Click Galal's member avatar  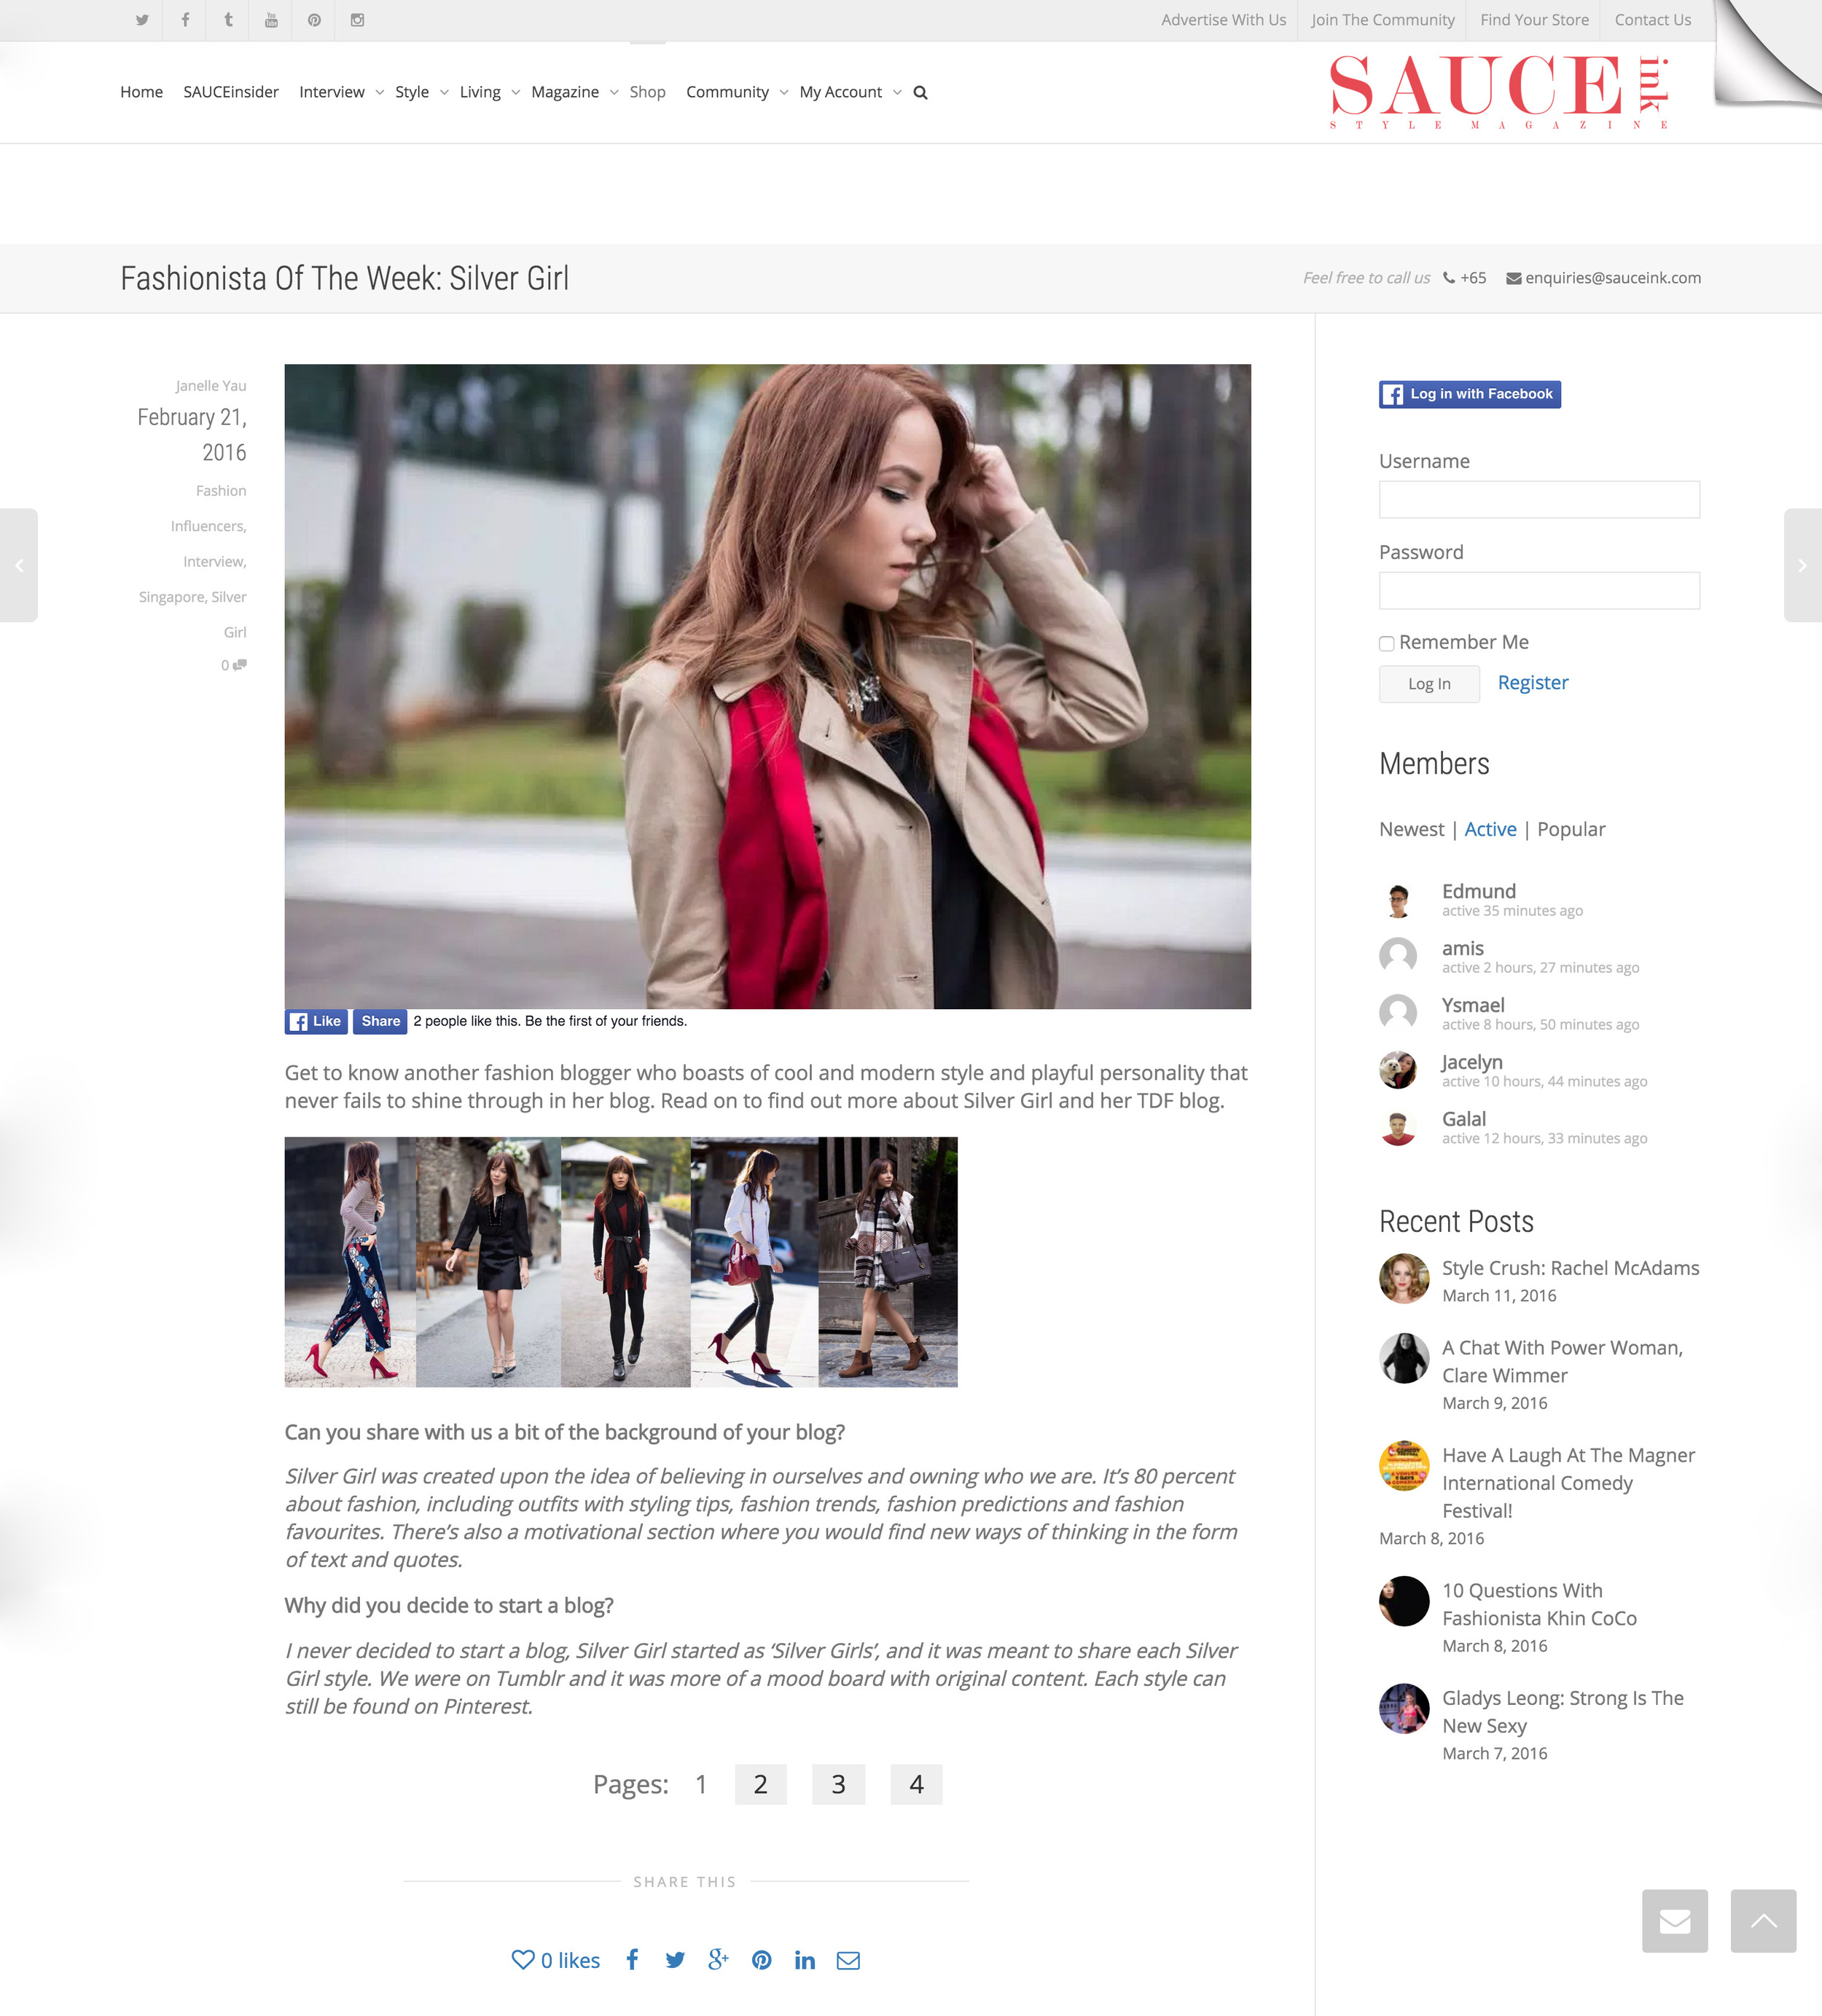click(1398, 1127)
